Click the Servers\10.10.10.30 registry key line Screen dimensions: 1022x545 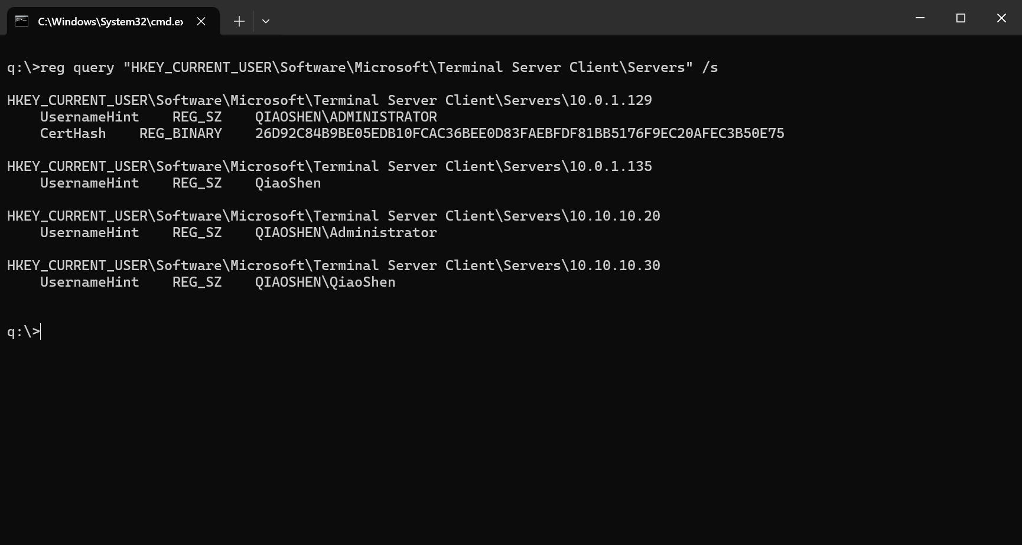tap(333, 265)
